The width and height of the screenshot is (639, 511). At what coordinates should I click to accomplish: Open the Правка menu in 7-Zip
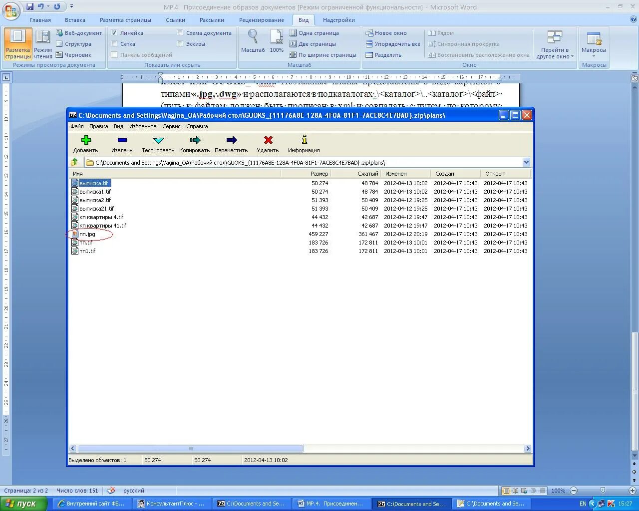[99, 126]
